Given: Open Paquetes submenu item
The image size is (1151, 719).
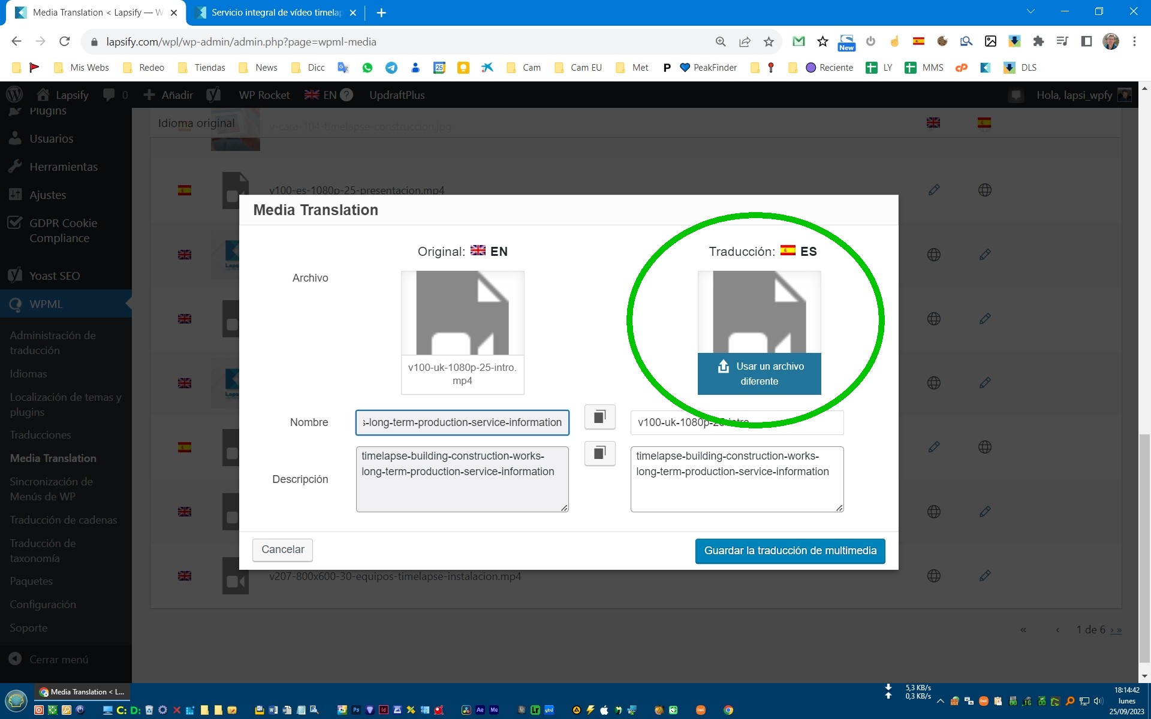Looking at the screenshot, I should tap(31, 581).
